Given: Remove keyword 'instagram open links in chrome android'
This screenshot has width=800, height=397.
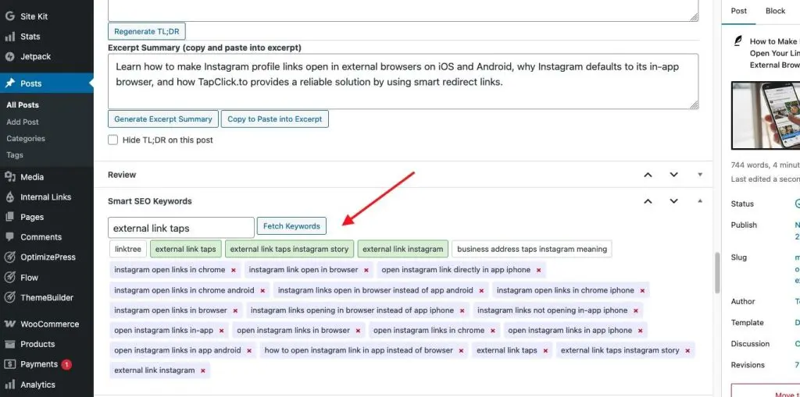Looking at the screenshot, I should pos(262,290).
